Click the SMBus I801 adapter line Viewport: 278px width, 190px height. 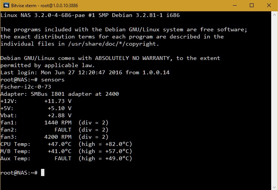[59, 94]
